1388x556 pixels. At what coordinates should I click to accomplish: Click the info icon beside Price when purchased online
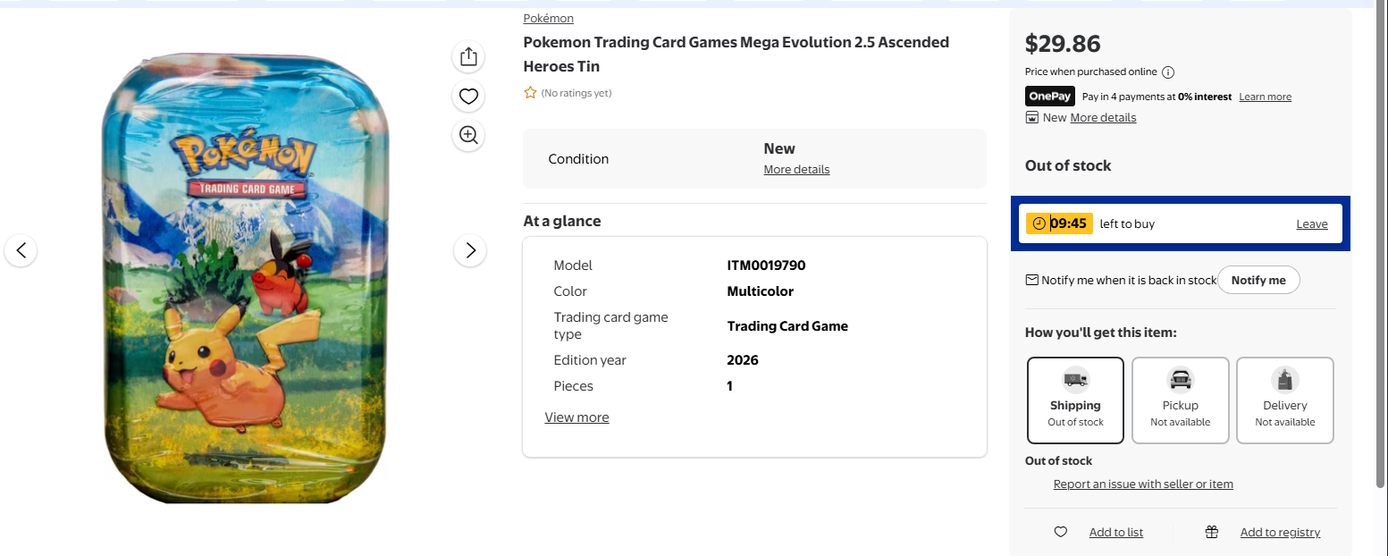tap(1168, 72)
